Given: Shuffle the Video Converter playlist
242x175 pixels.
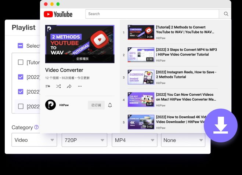Looking at the screenshot, I should 58,86.
